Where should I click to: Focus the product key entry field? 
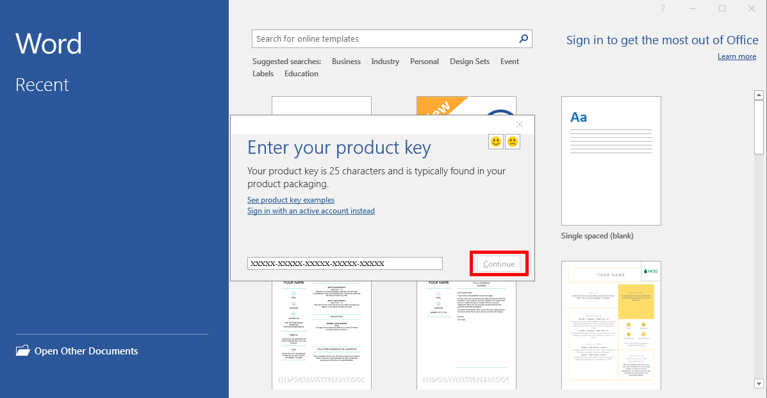click(x=345, y=263)
